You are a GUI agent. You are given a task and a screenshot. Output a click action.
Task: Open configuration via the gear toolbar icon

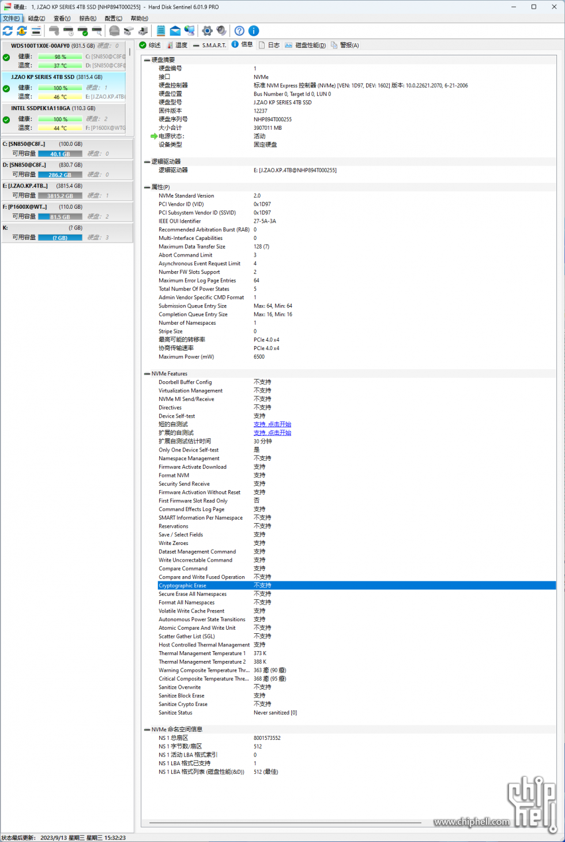pos(207,31)
